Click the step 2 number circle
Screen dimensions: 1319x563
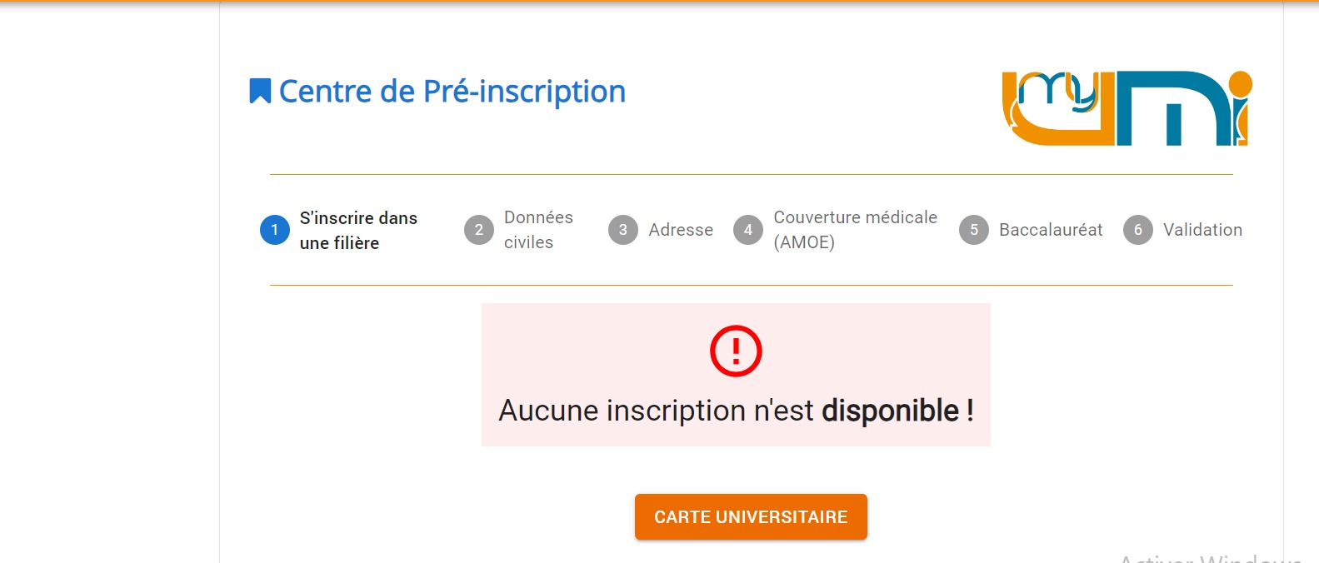click(x=478, y=230)
